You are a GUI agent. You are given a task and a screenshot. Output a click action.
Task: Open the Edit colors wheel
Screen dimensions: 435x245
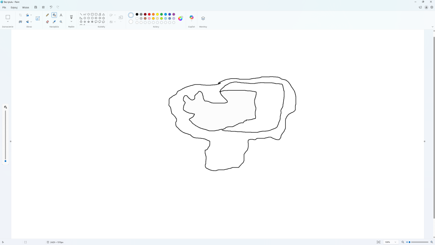point(181,18)
